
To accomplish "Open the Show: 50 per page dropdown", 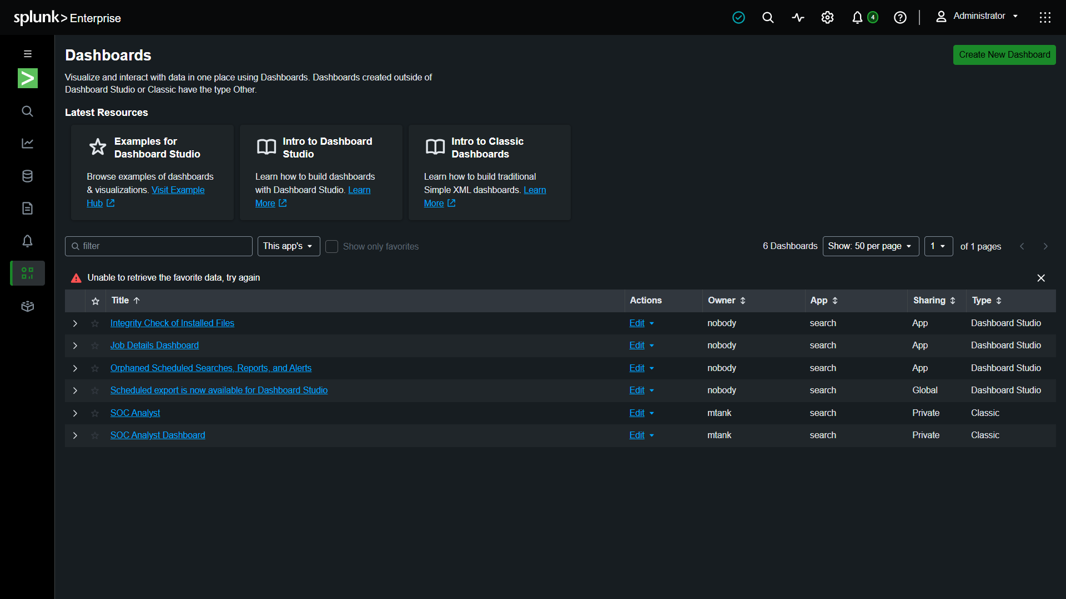I will pos(871,246).
